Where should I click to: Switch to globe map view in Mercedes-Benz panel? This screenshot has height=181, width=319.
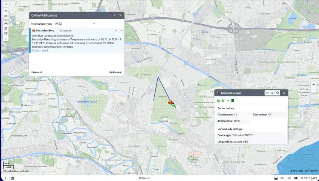(x=277, y=93)
